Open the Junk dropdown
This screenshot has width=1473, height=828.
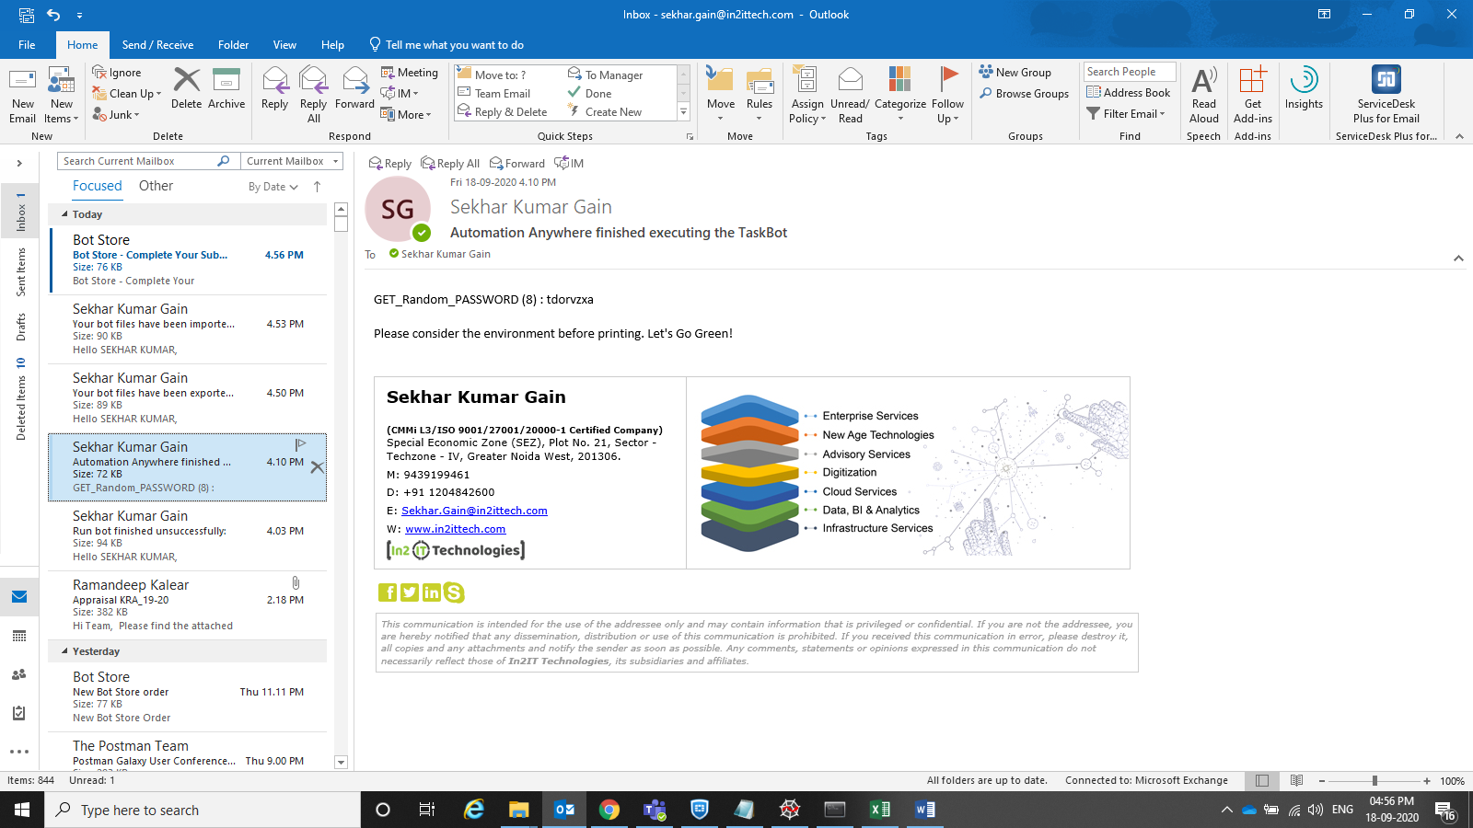click(116, 115)
